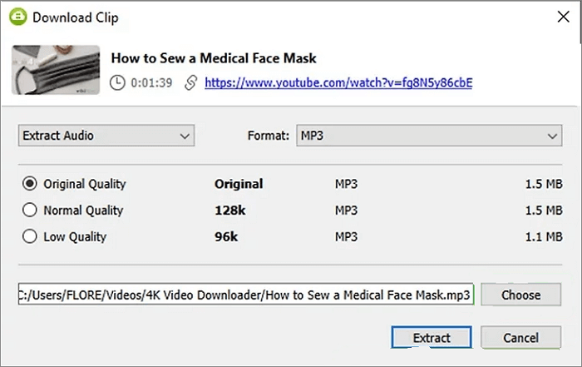Select Original Quality radio button
582x367 pixels.
coord(31,184)
